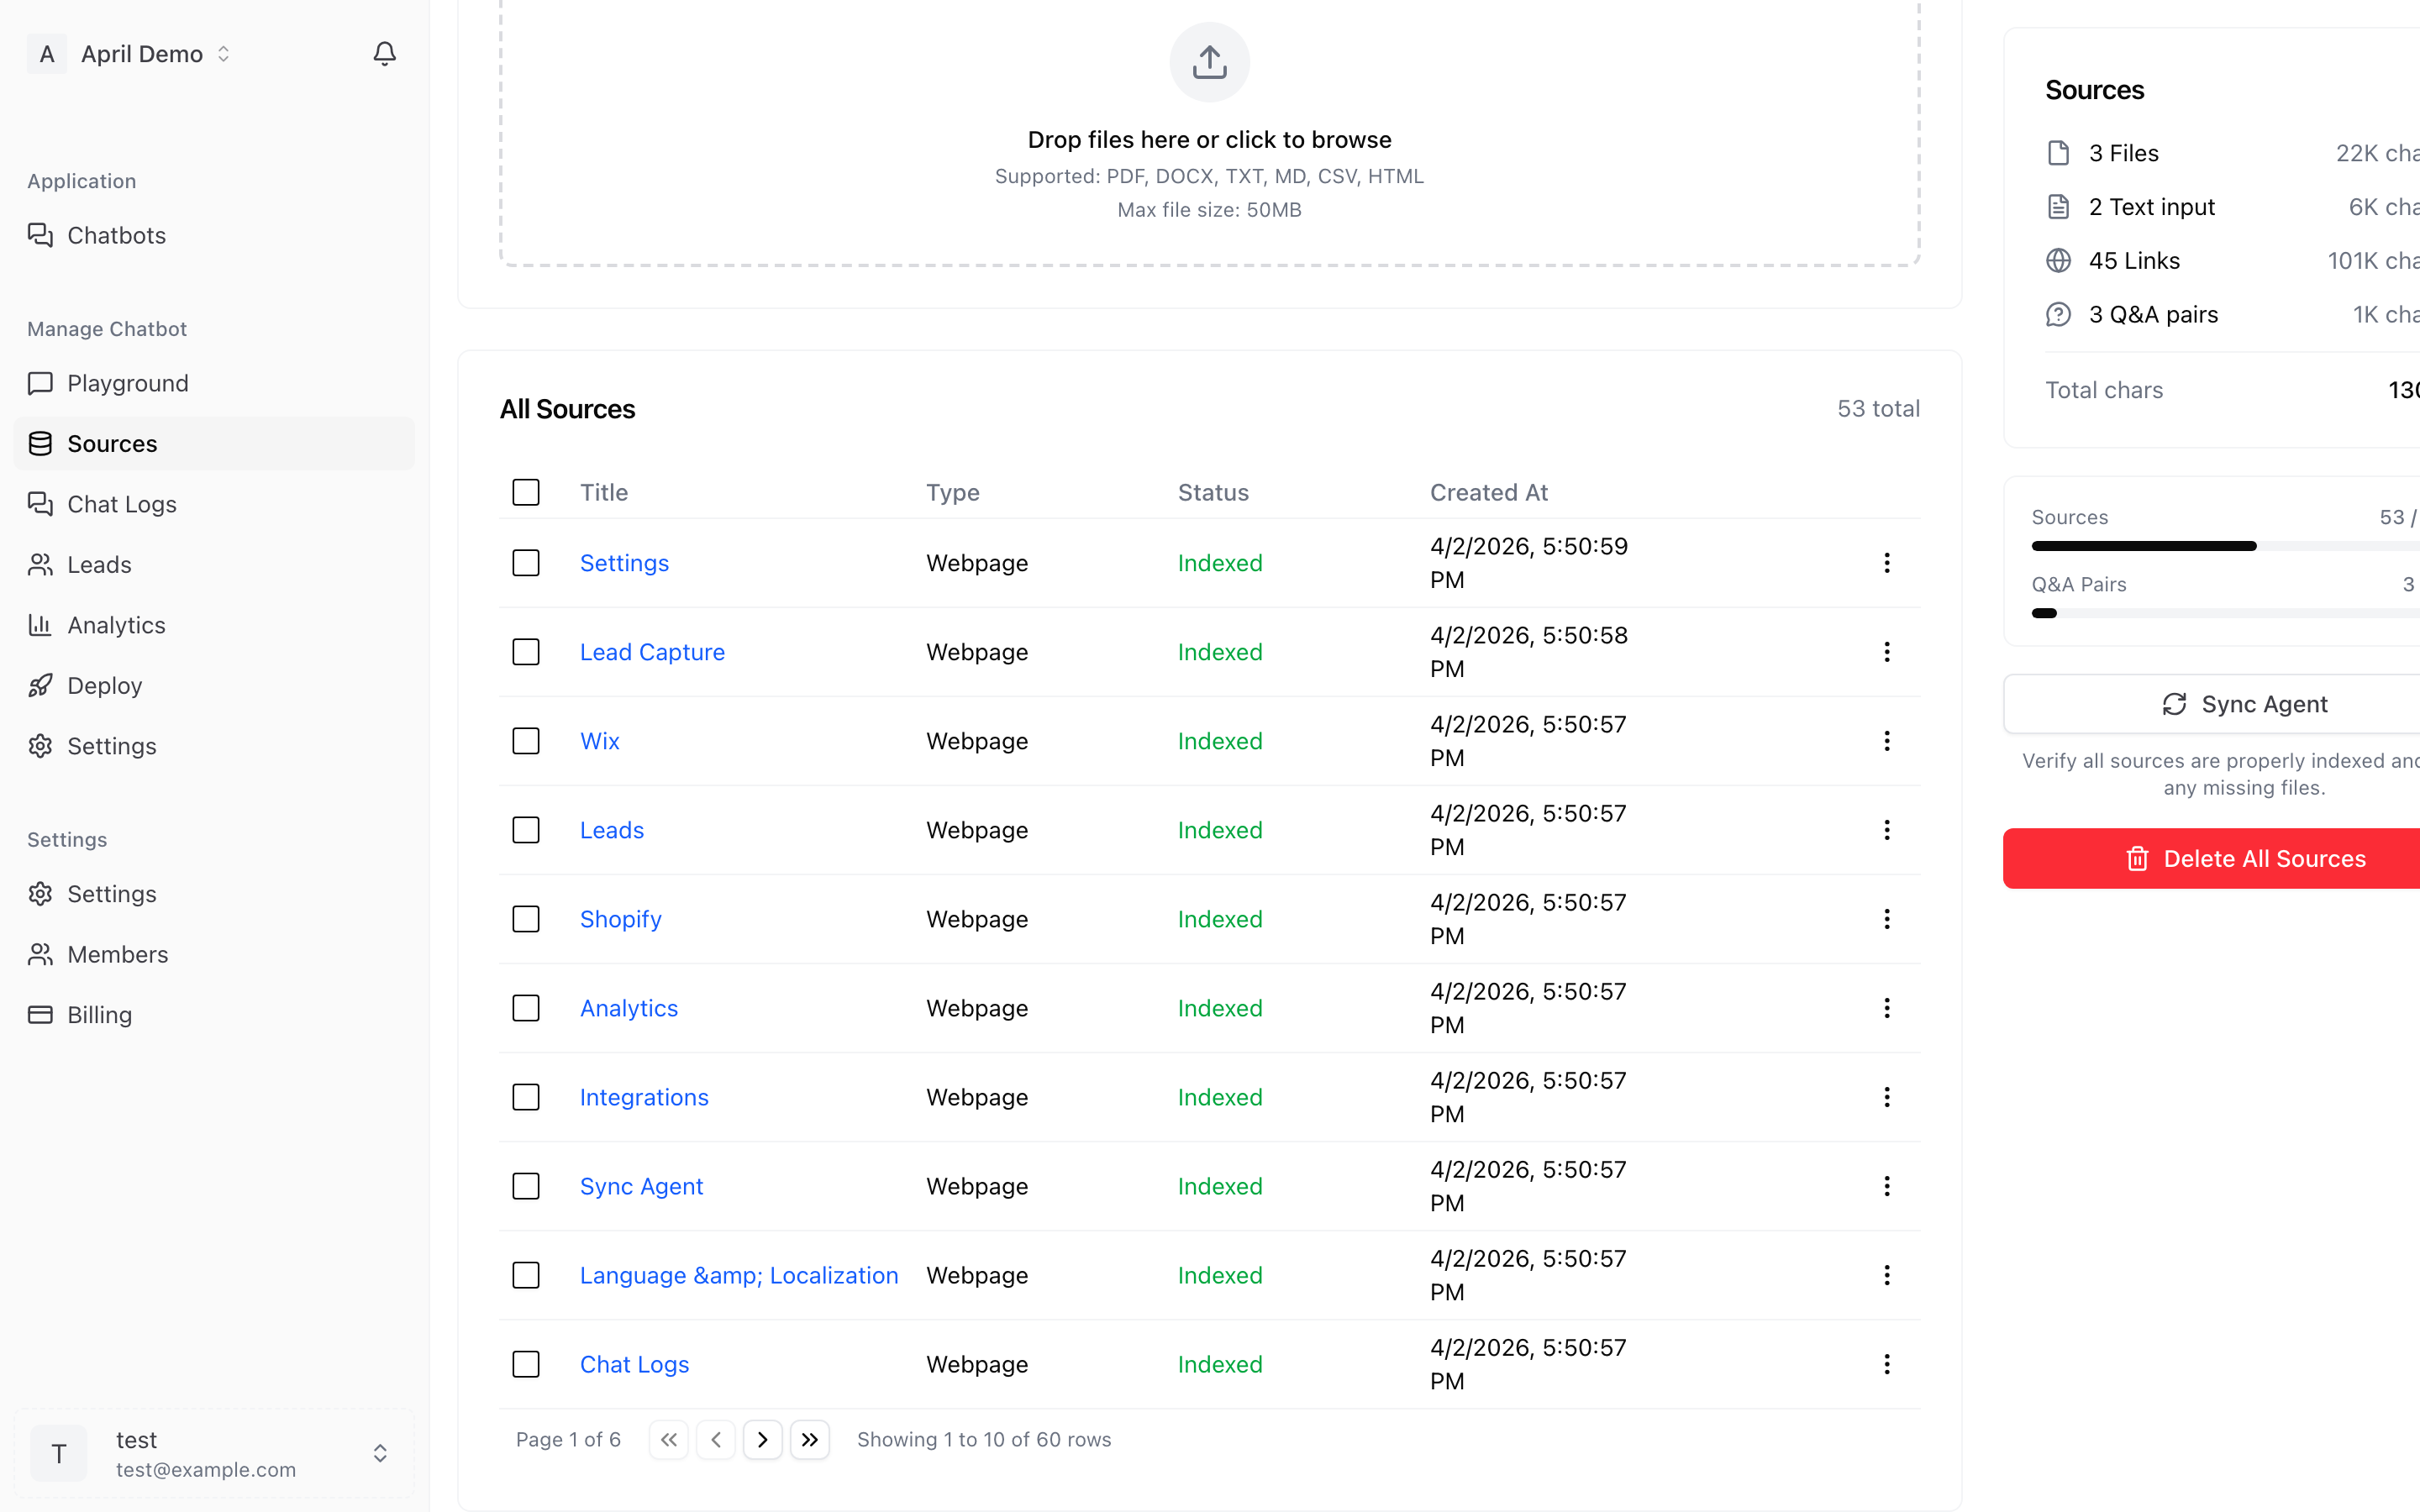This screenshot has width=2420, height=1512.
Task: Click the upload arrow icon
Action: coord(1209,62)
